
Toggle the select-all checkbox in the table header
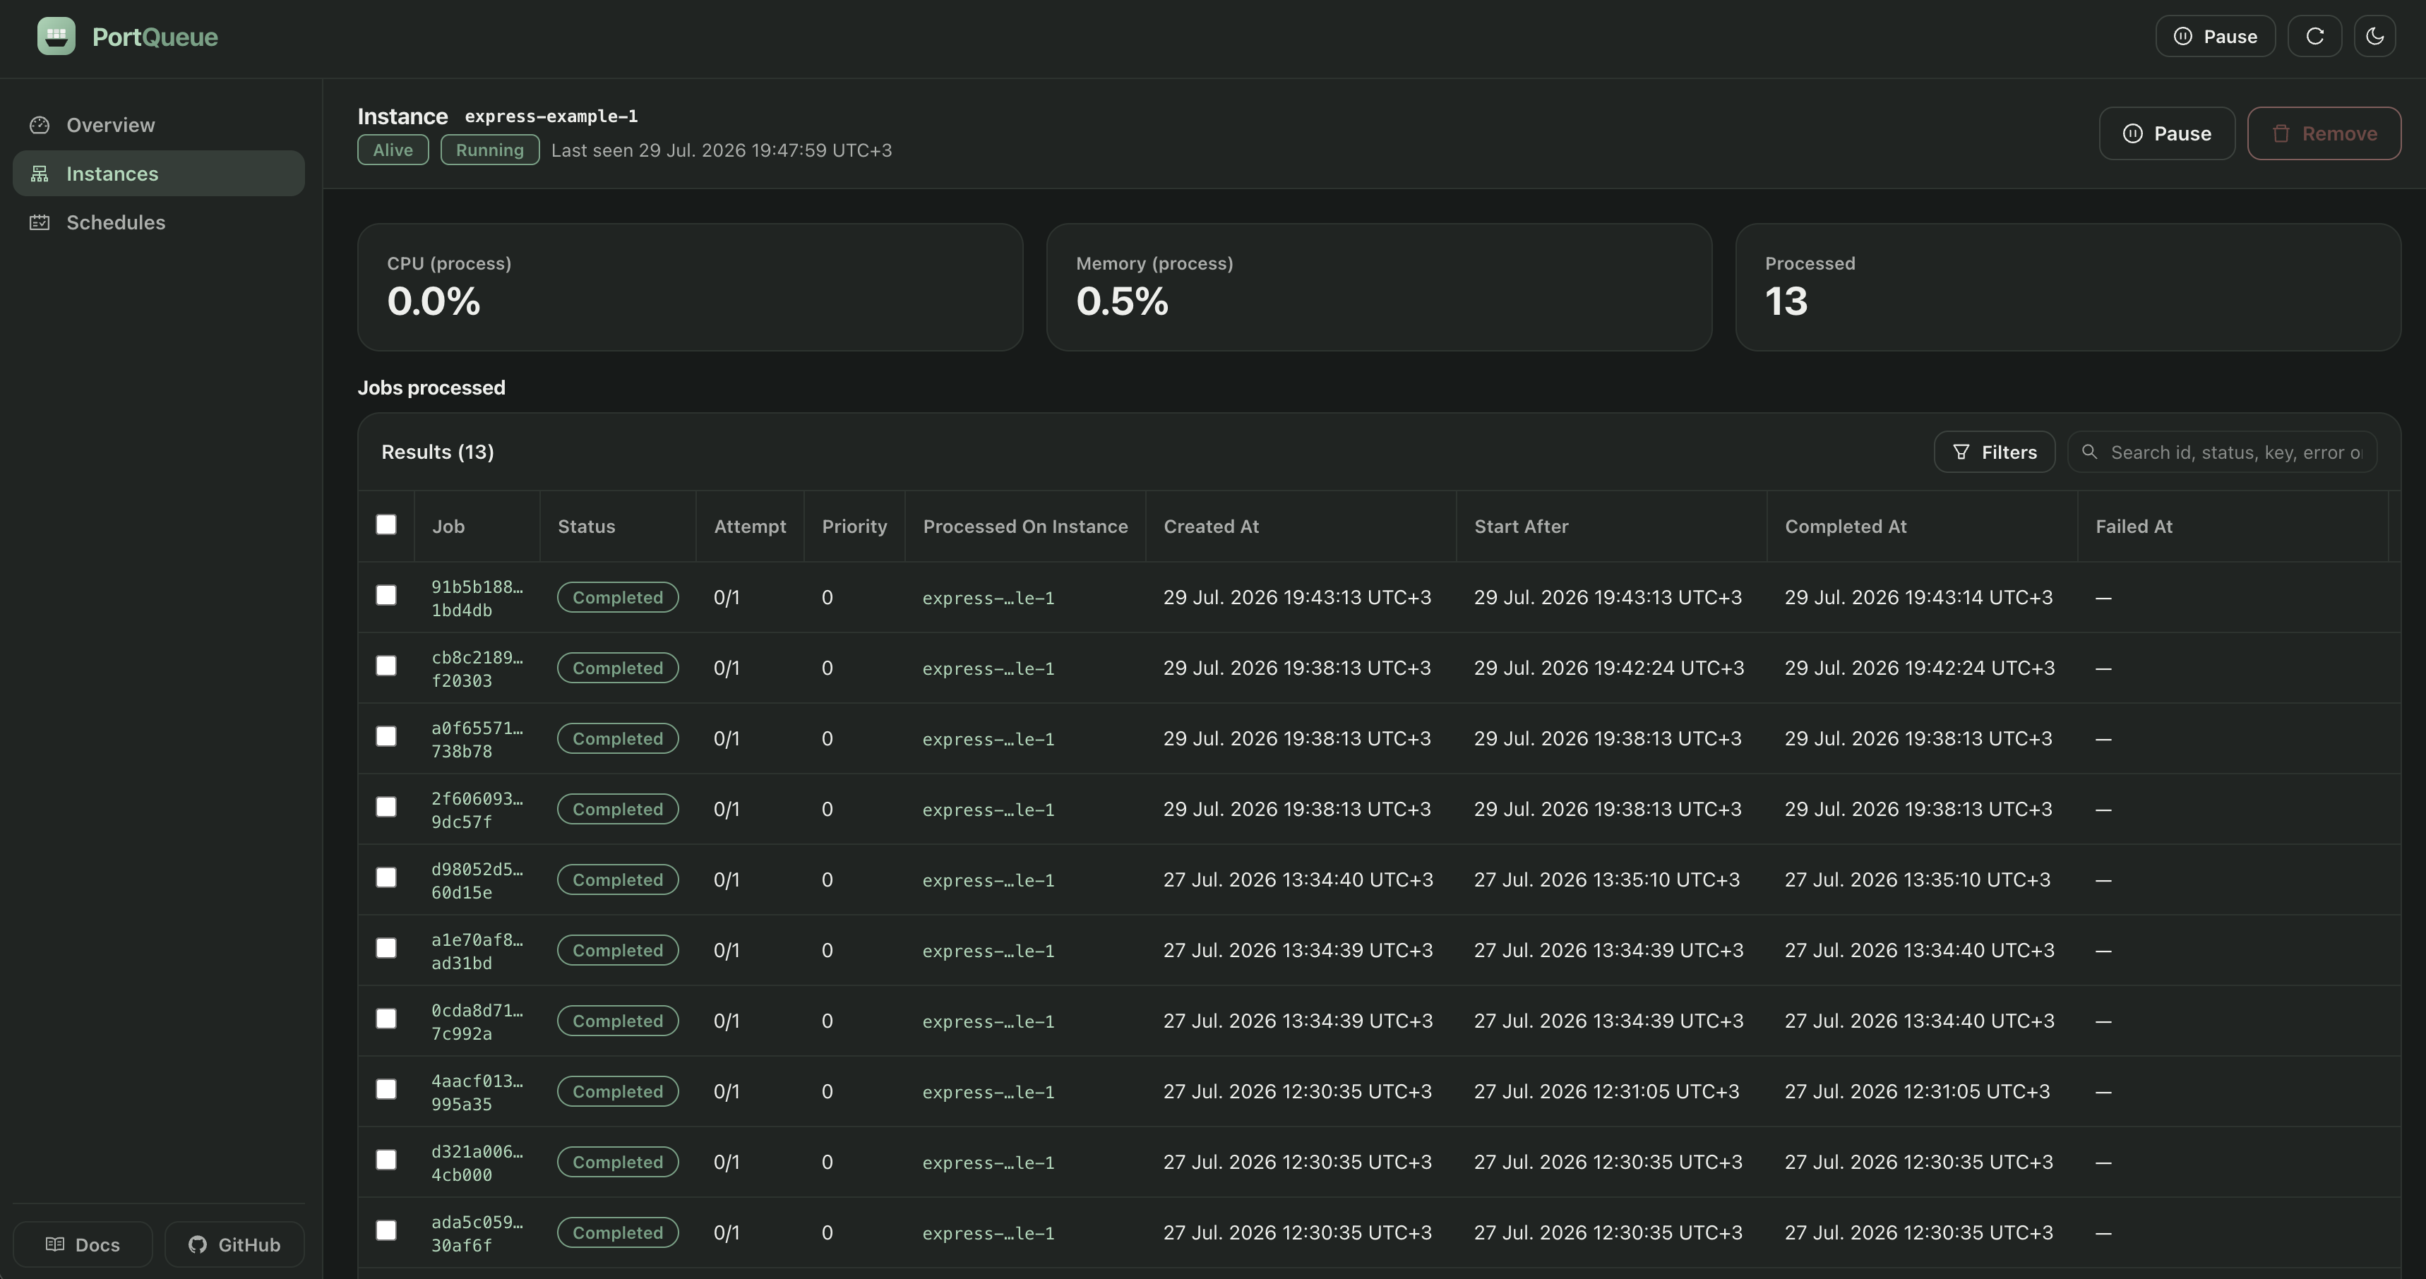(x=386, y=524)
